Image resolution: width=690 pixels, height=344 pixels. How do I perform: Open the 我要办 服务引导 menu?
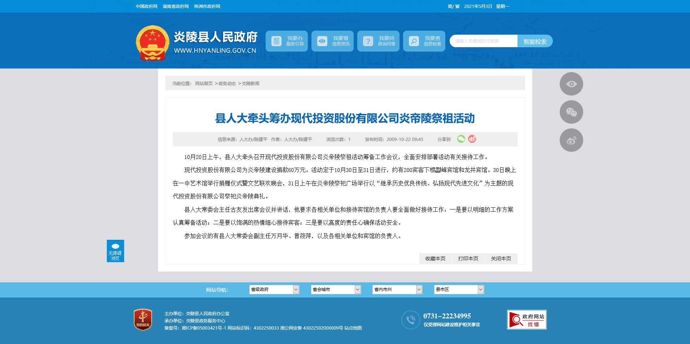click(x=287, y=41)
